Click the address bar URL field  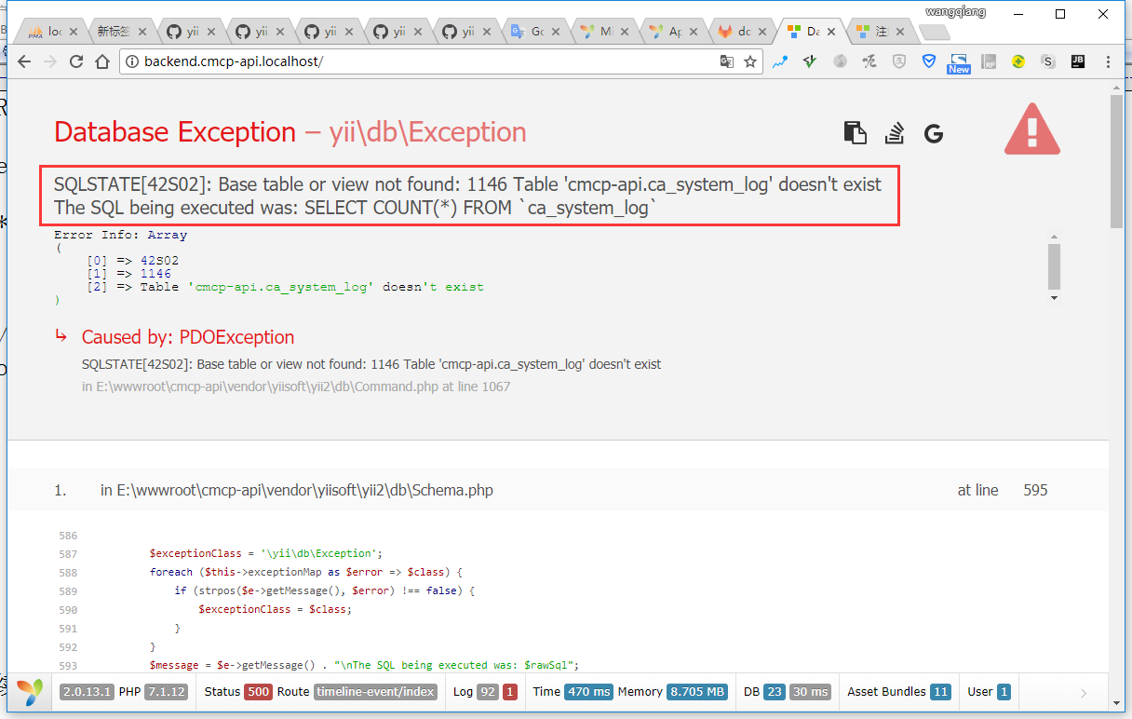[419, 61]
